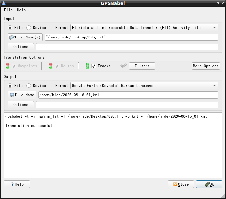Viewport: 226px width, 199px height.
Task: Open the Output Options button
Action: (x=20, y=105)
